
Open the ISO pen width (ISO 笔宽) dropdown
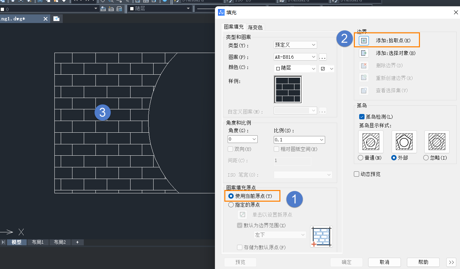[303, 175]
